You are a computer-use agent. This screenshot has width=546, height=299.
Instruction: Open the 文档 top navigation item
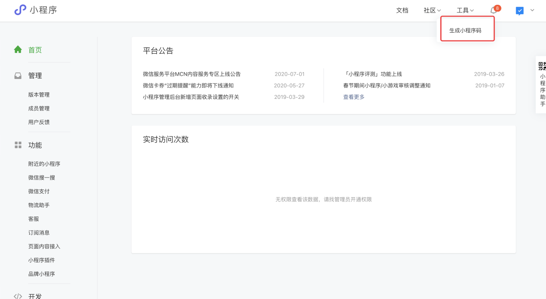click(402, 10)
